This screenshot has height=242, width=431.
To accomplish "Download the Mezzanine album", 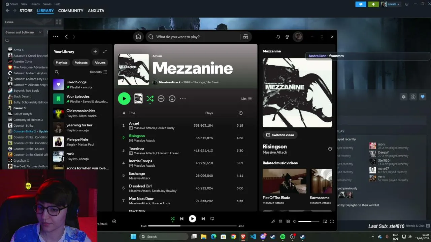I will 172,98.
